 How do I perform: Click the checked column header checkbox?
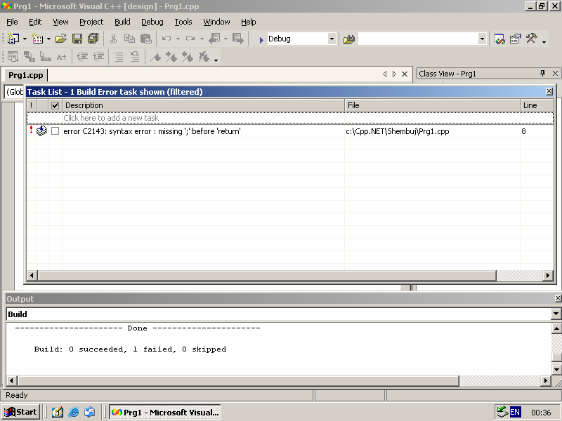(55, 105)
